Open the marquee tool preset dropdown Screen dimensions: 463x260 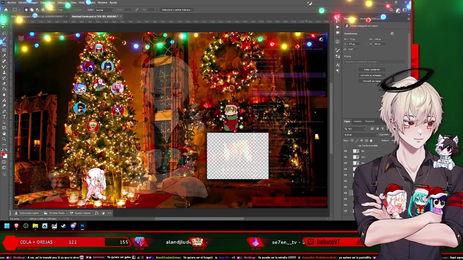(x=20, y=10)
